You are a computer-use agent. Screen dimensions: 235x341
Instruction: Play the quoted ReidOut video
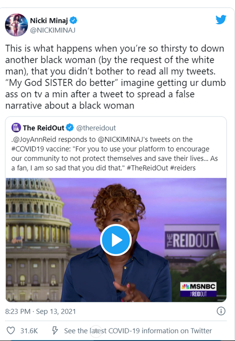pyautogui.click(x=116, y=240)
